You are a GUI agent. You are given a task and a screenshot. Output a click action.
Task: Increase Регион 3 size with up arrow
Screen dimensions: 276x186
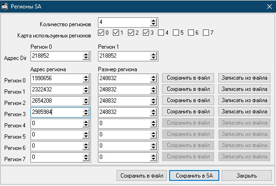tap(154, 110)
